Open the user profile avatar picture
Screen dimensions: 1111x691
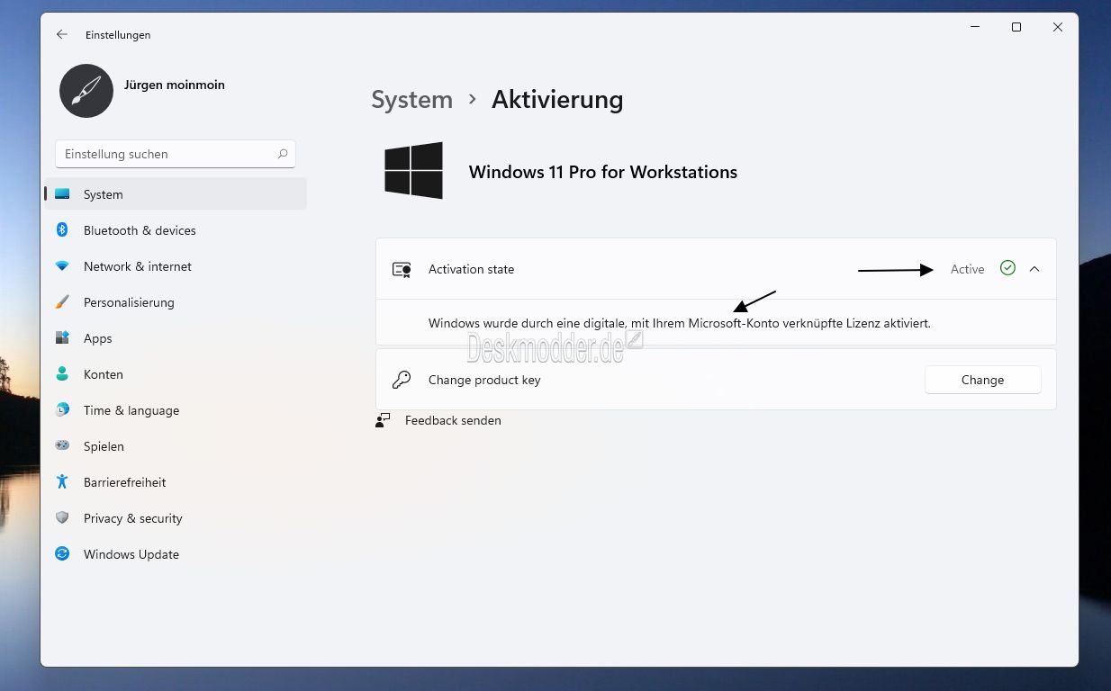pyautogui.click(x=86, y=90)
